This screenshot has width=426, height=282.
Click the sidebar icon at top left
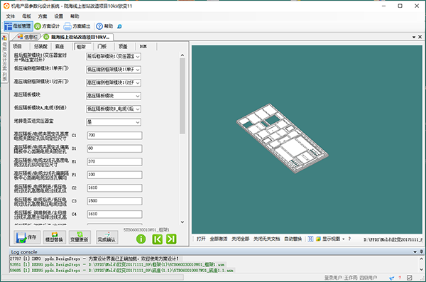(4, 38)
